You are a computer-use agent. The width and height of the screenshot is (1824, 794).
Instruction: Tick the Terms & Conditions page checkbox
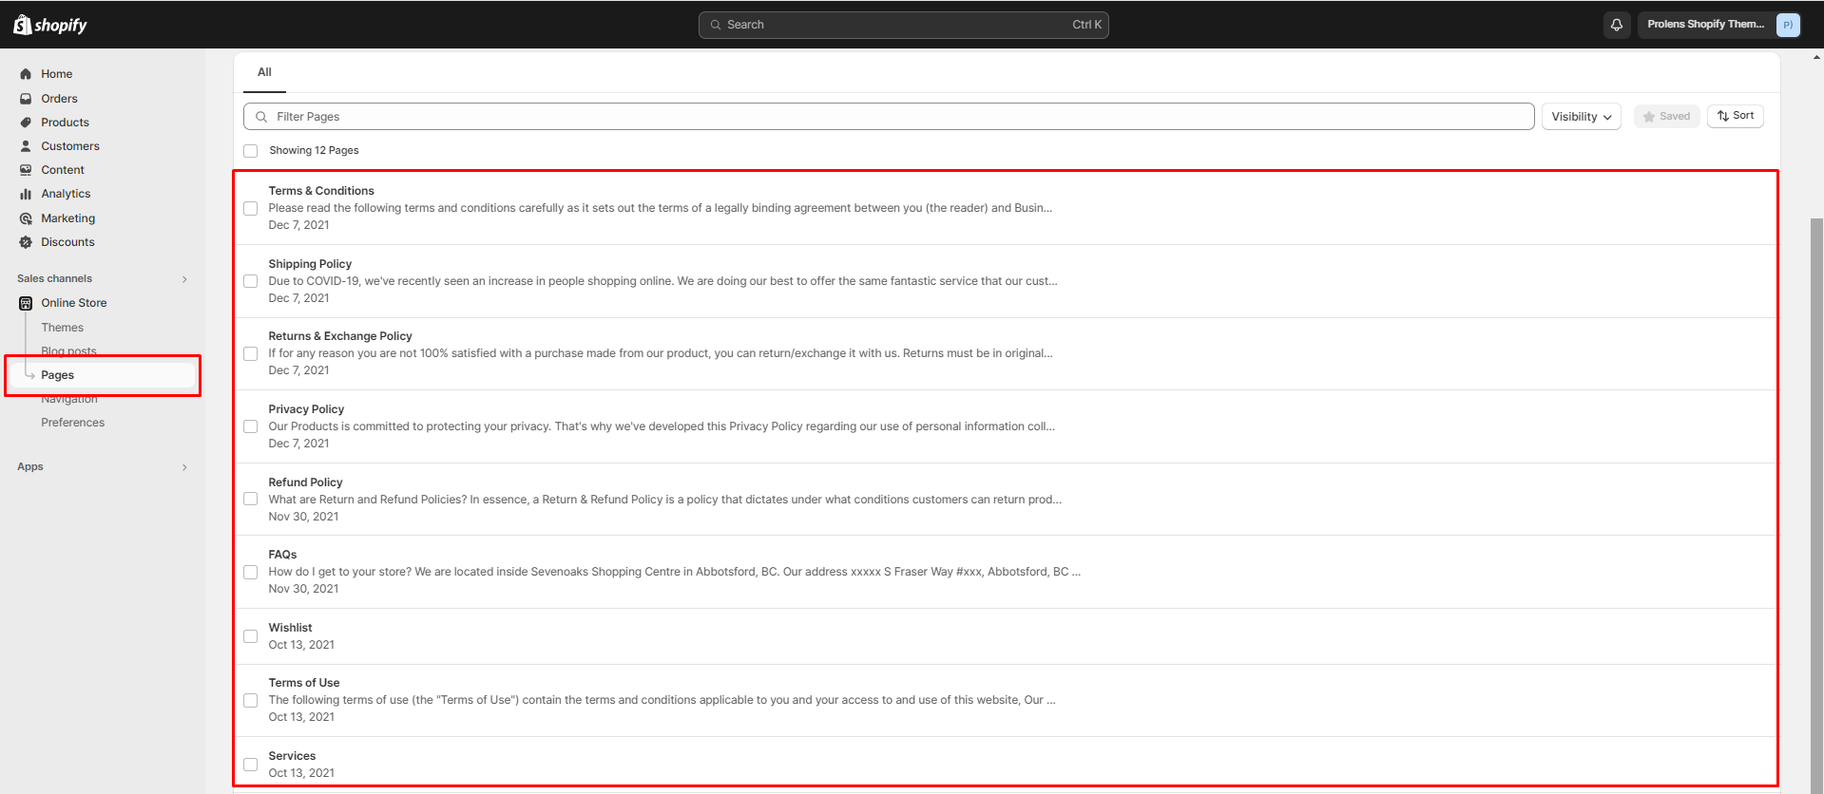coord(251,208)
